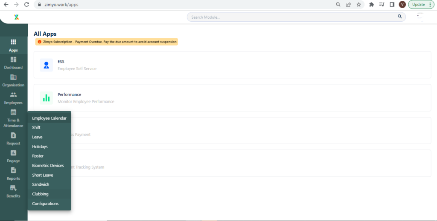Screen dimensions: 437x221
Task: Open the Payment app card
Action: (232, 130)
